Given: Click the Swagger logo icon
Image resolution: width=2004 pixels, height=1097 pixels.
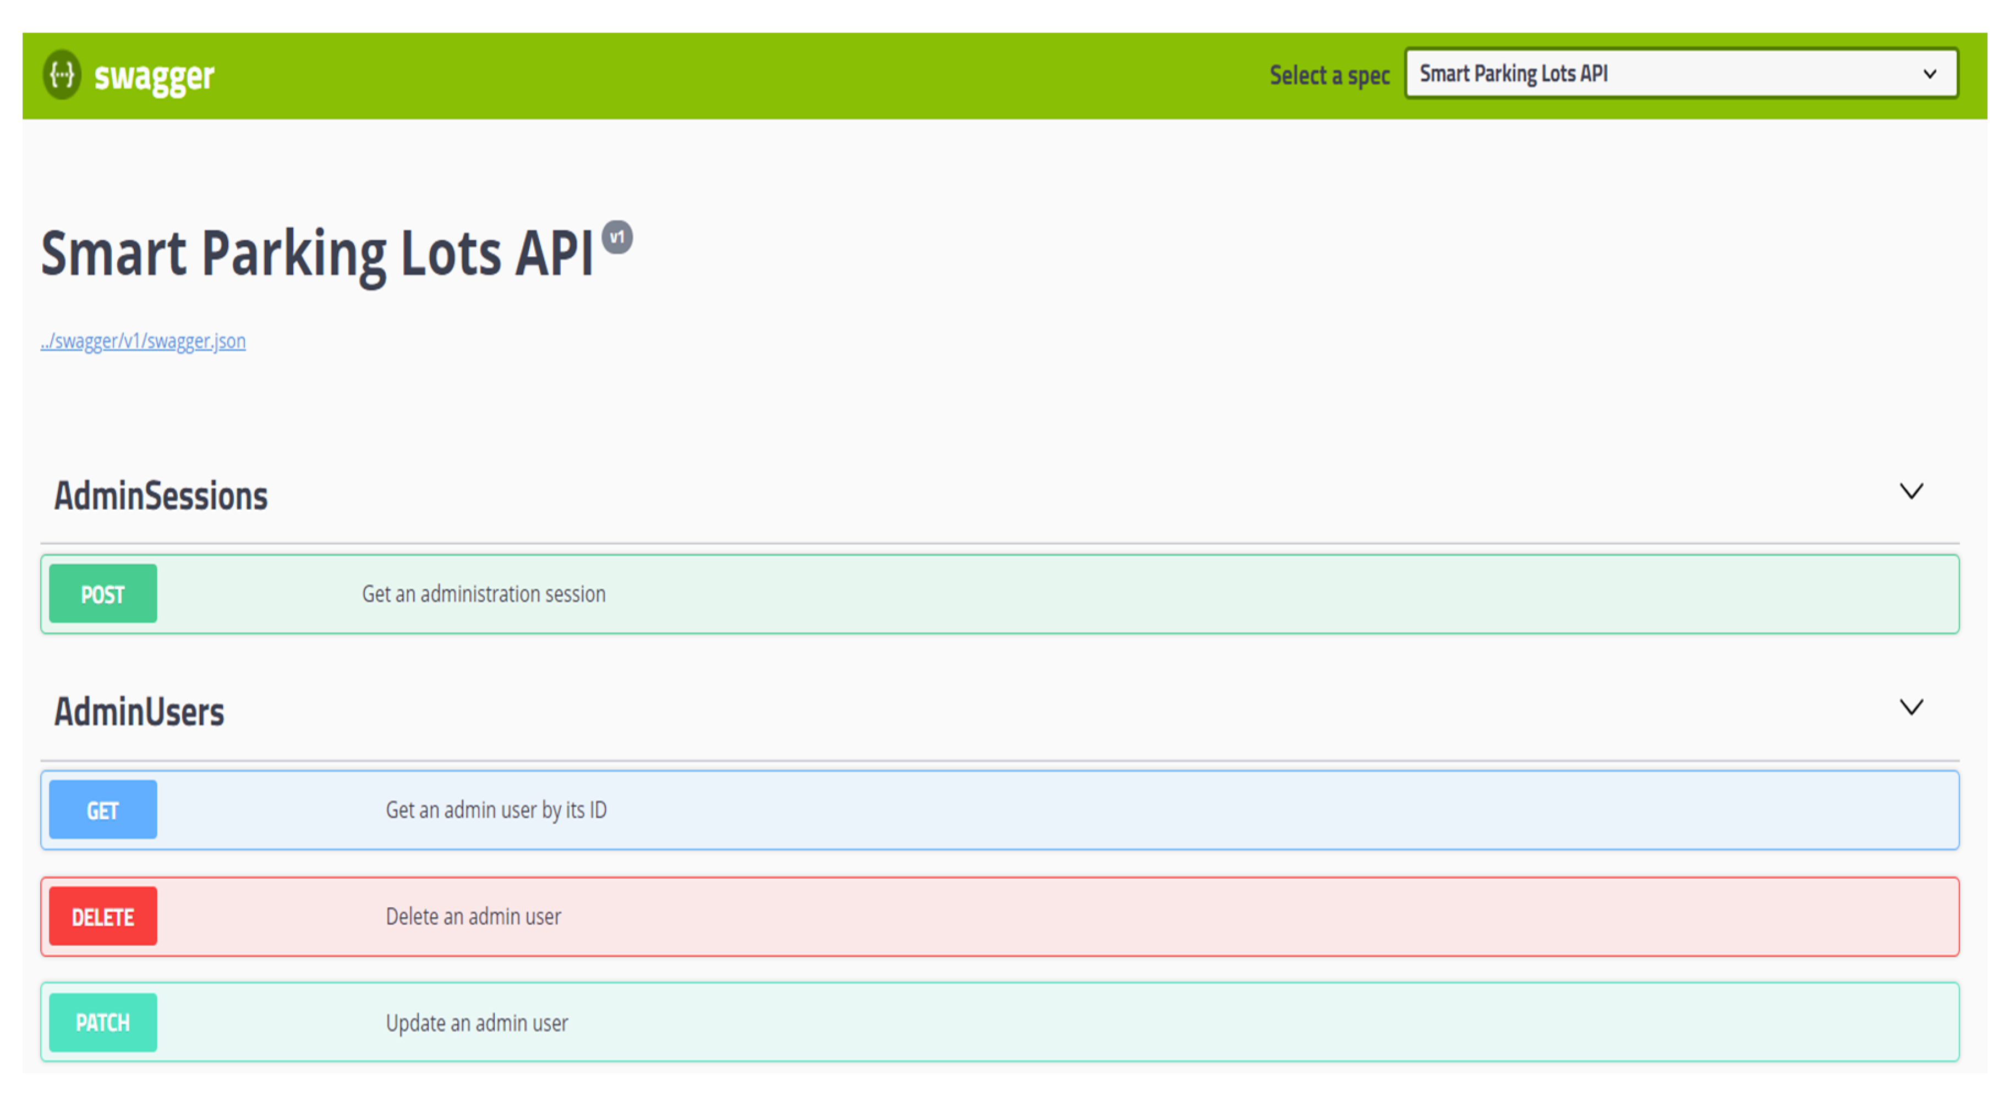Looking at the screenshot, I should [62, 75].
